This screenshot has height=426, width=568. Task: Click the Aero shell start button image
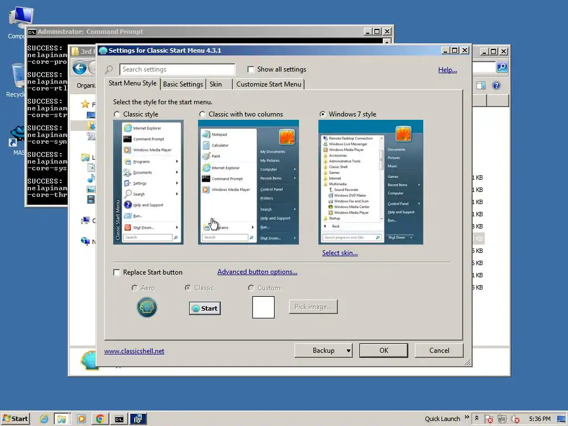(146, 307)
